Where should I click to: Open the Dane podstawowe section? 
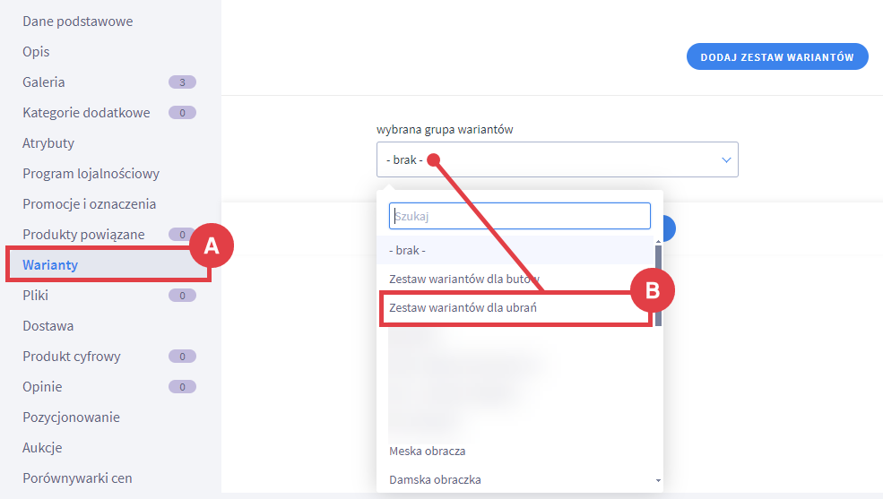[x=78, y=21]
